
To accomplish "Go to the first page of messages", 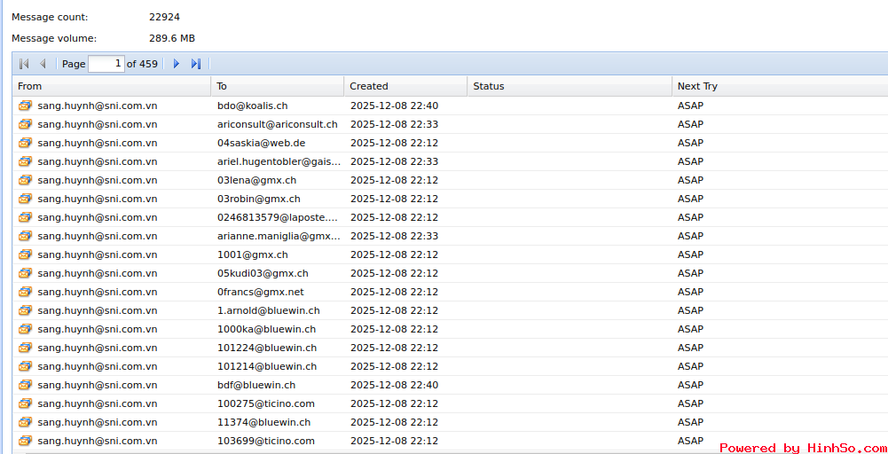I will pos(24,64).
